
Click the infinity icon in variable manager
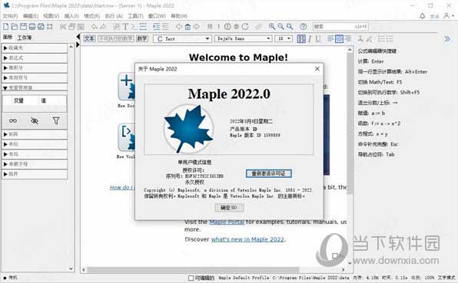13,120
